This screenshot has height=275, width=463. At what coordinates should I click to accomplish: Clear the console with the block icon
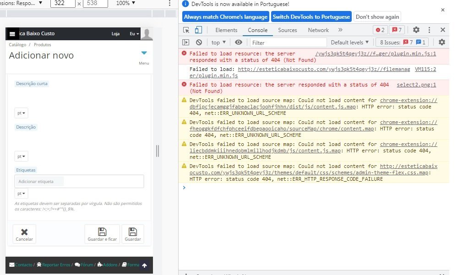coord(199,42)
